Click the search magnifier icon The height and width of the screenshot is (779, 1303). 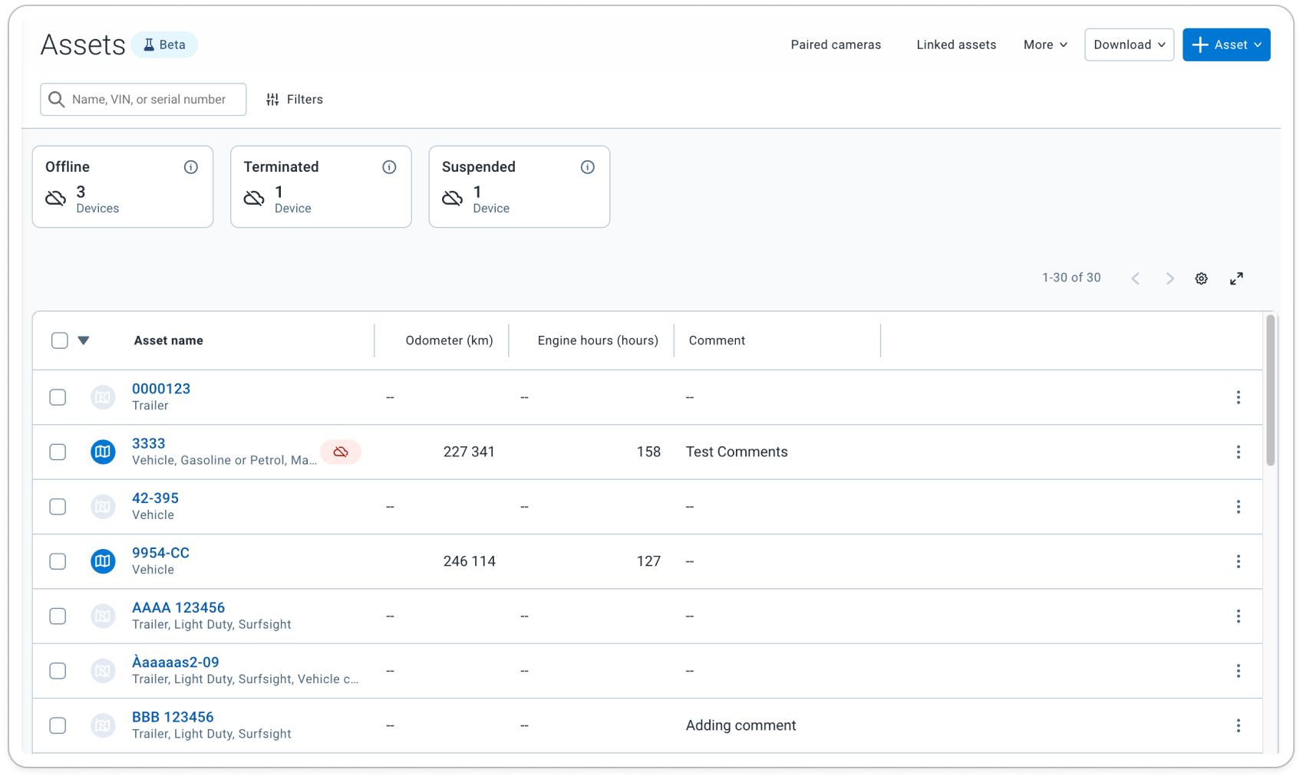coord(56,99)
